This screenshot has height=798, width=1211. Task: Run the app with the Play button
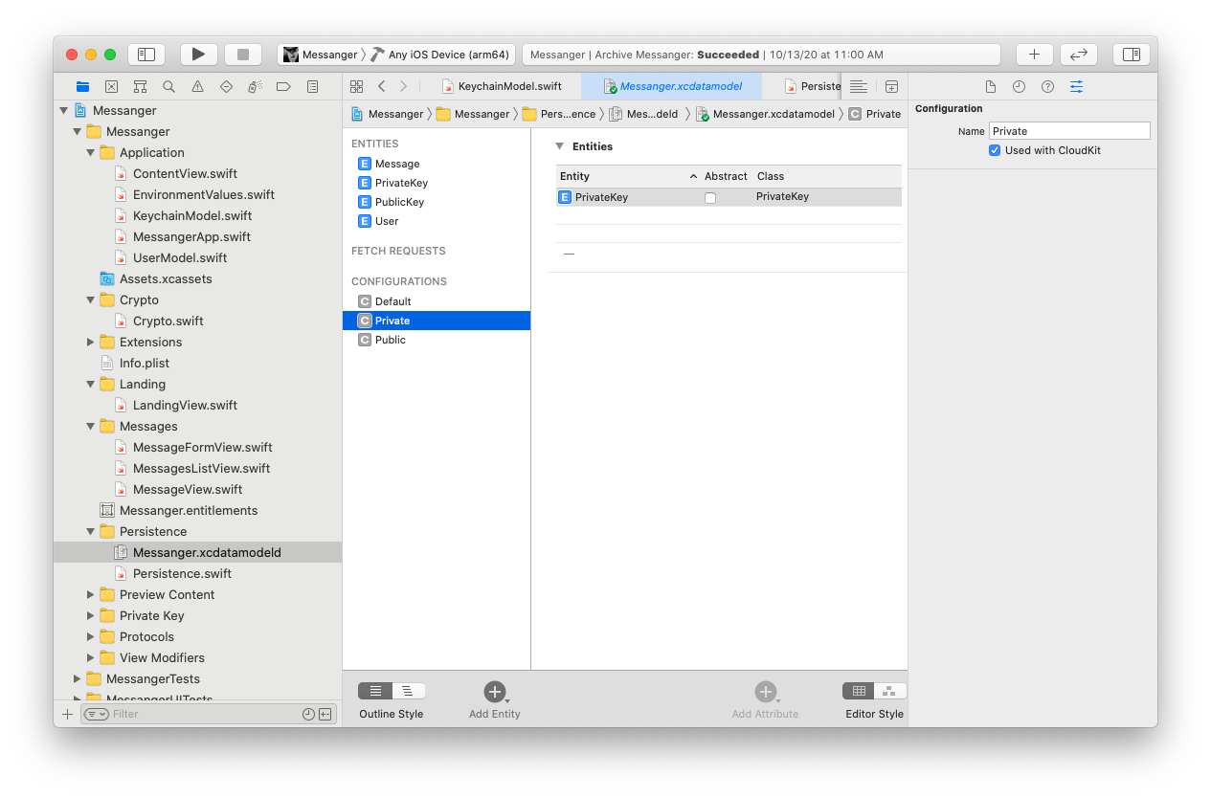tap(198, 55)
